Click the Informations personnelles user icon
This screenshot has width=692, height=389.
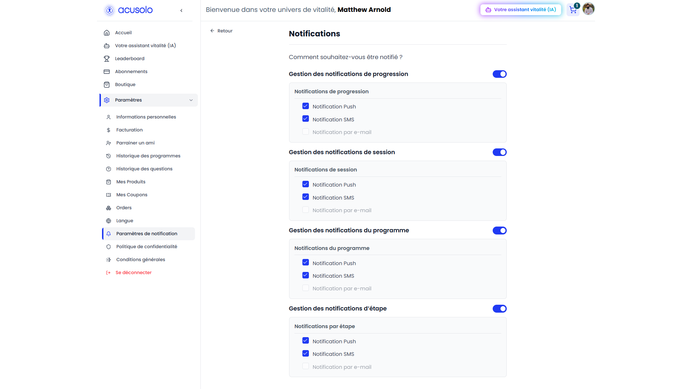click(108, 117)
